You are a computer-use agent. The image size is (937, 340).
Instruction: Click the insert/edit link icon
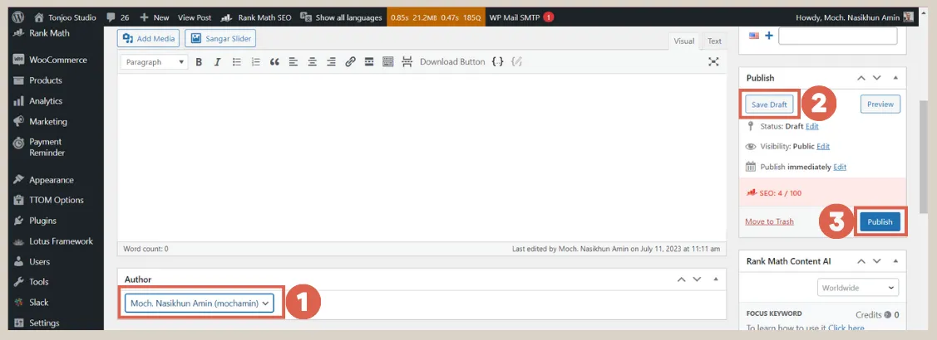click(350, 61)
